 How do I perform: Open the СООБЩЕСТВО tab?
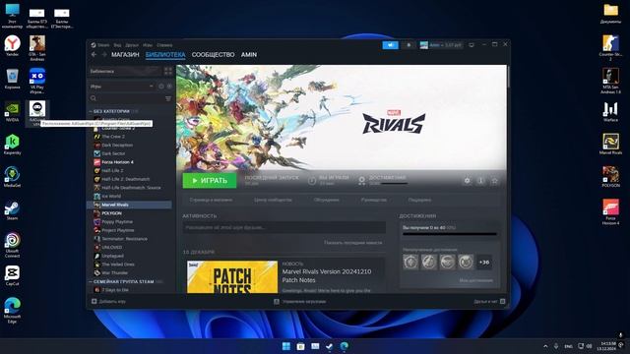click(213, 55)
